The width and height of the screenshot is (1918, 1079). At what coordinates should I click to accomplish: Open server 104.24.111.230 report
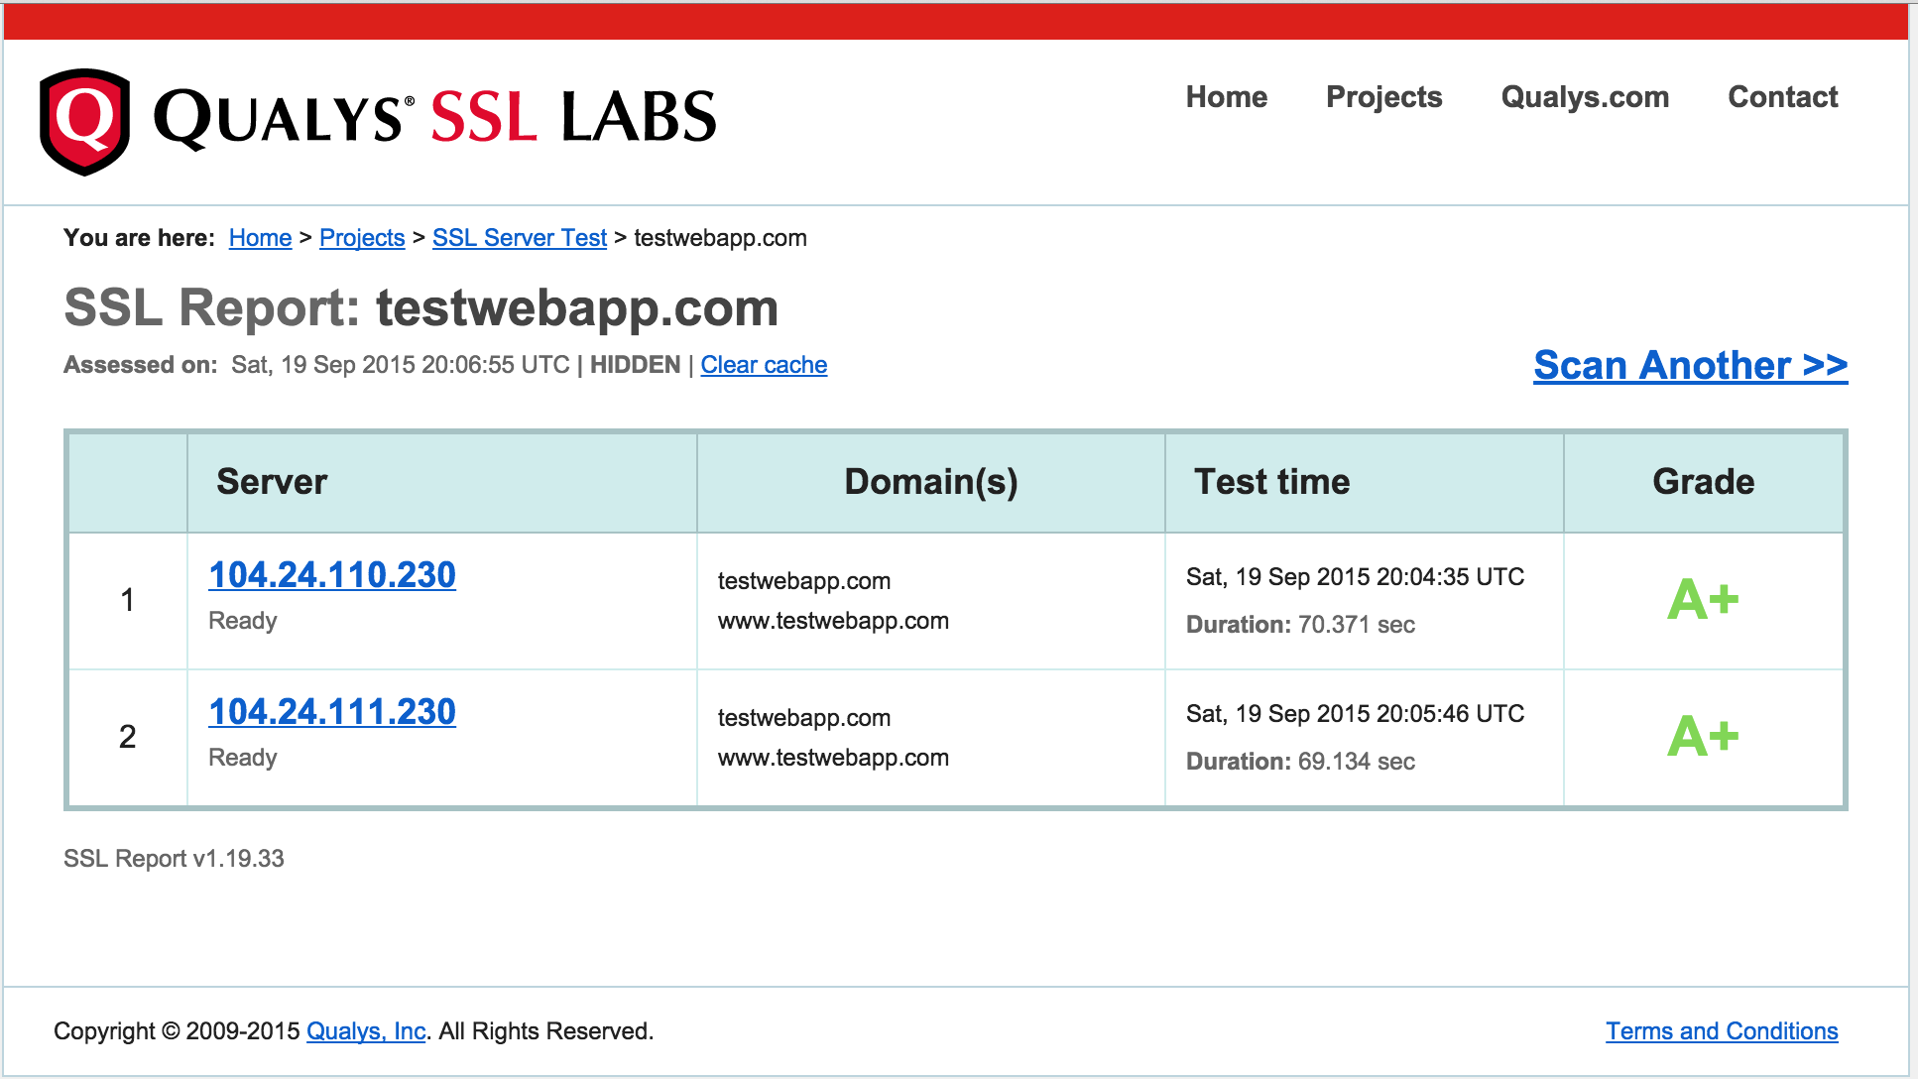(331, 712)
